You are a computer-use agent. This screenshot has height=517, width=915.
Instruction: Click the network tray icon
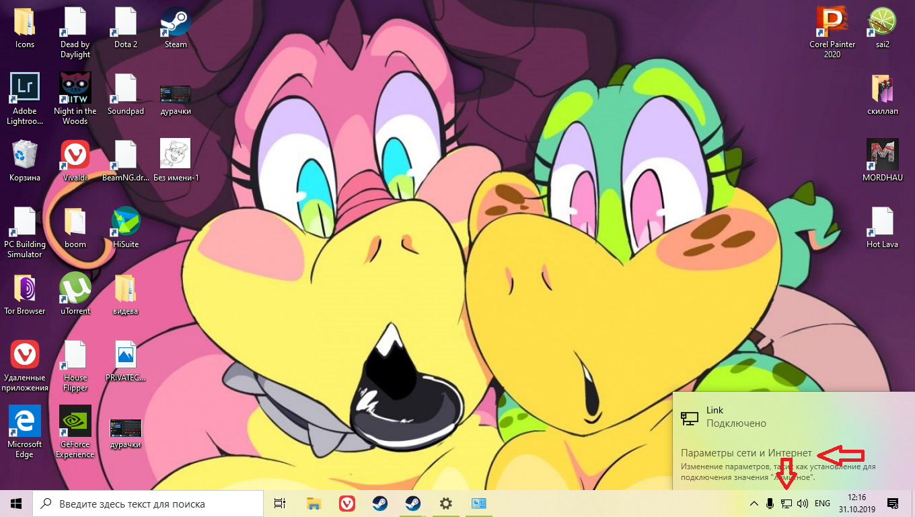pyautogui.click(x=786, y=504)
